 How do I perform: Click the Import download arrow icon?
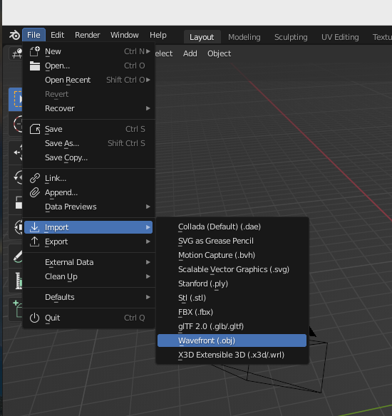click(34, 227)
